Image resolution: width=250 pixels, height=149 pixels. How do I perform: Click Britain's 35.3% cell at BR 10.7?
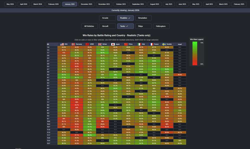pos(102,127)
